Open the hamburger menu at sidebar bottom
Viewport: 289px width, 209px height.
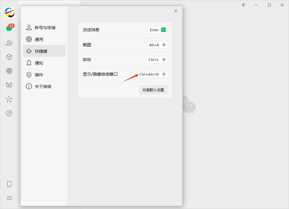tap(9, 198)
